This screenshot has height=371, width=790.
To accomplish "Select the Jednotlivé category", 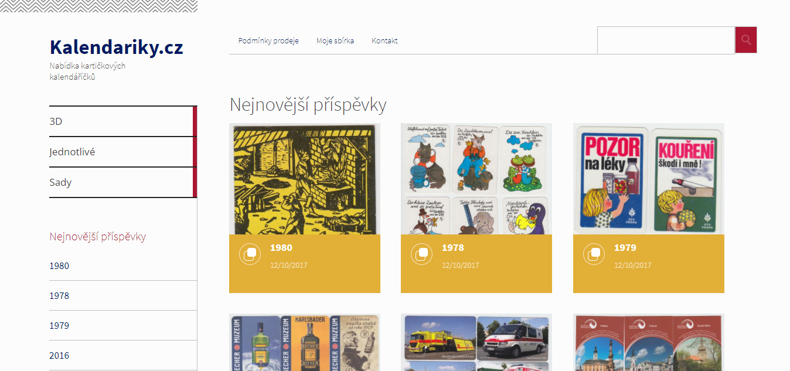I will (x=123, y=152).
